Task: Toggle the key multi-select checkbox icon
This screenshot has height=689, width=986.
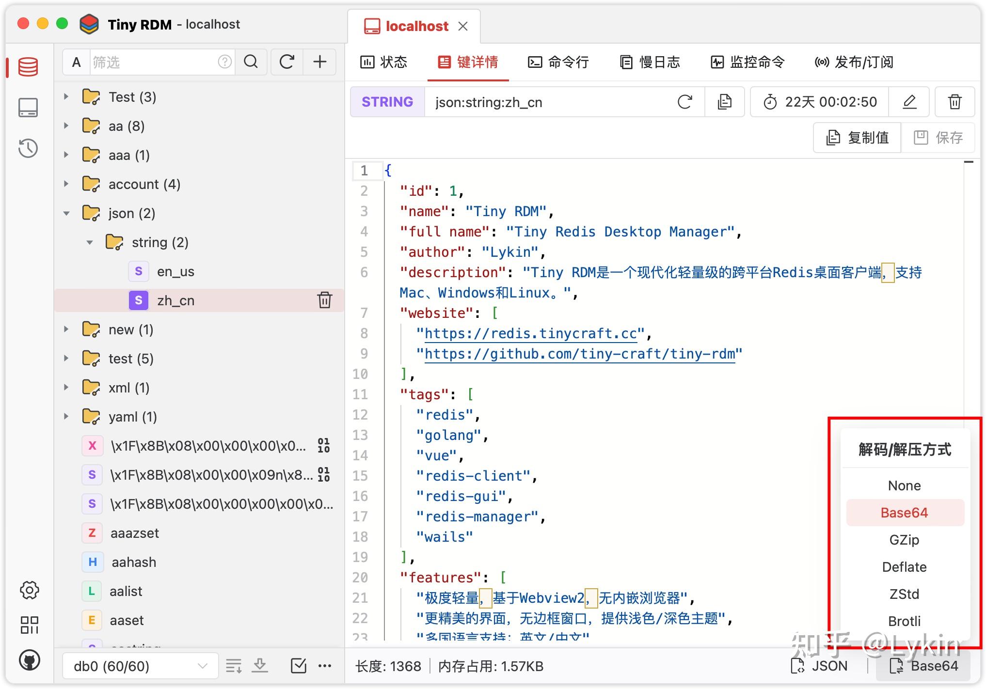Action: point(298,666)
